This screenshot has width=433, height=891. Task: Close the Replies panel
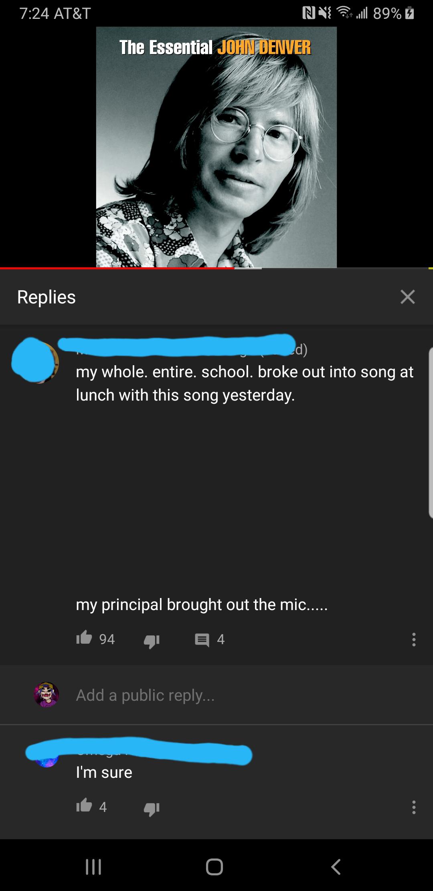click(407, 297)
